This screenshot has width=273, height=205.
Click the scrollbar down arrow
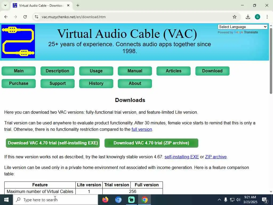point(271,192)
